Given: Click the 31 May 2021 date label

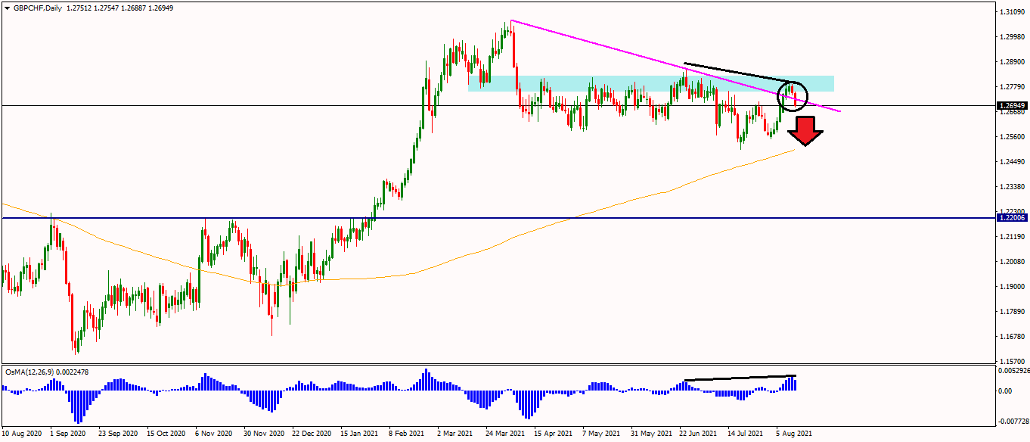Looking at the screenshot, I should [650, 434].
